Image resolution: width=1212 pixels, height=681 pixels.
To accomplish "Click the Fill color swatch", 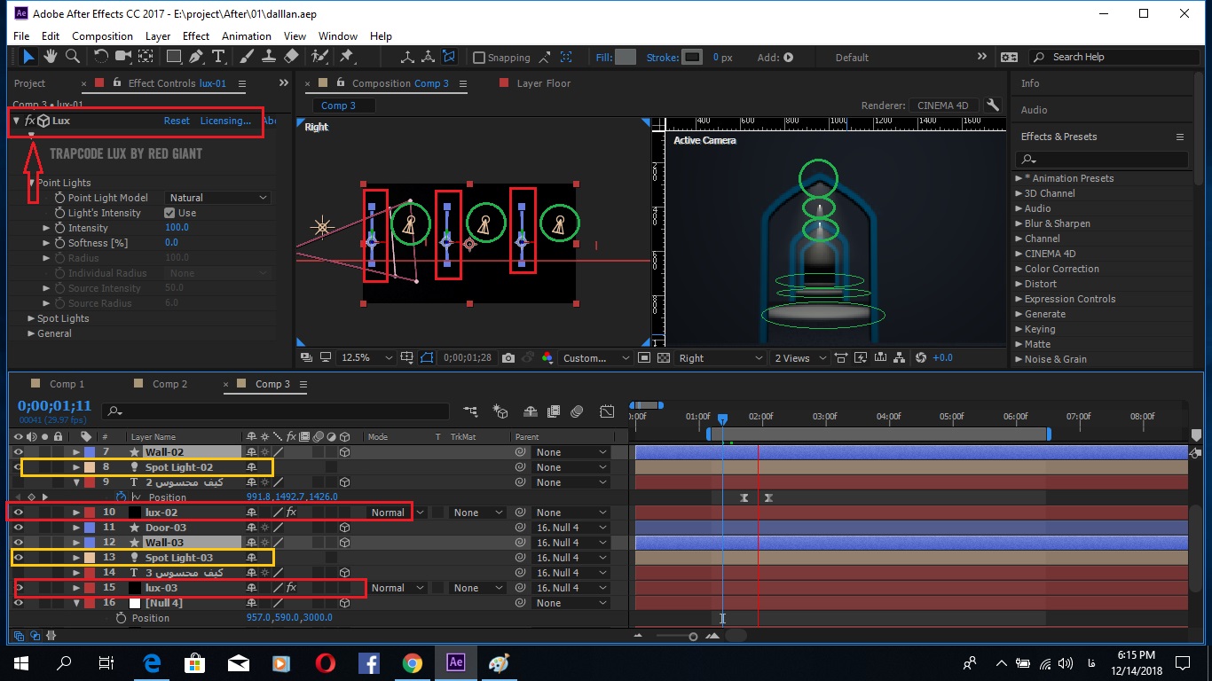I will click(626, 57).
